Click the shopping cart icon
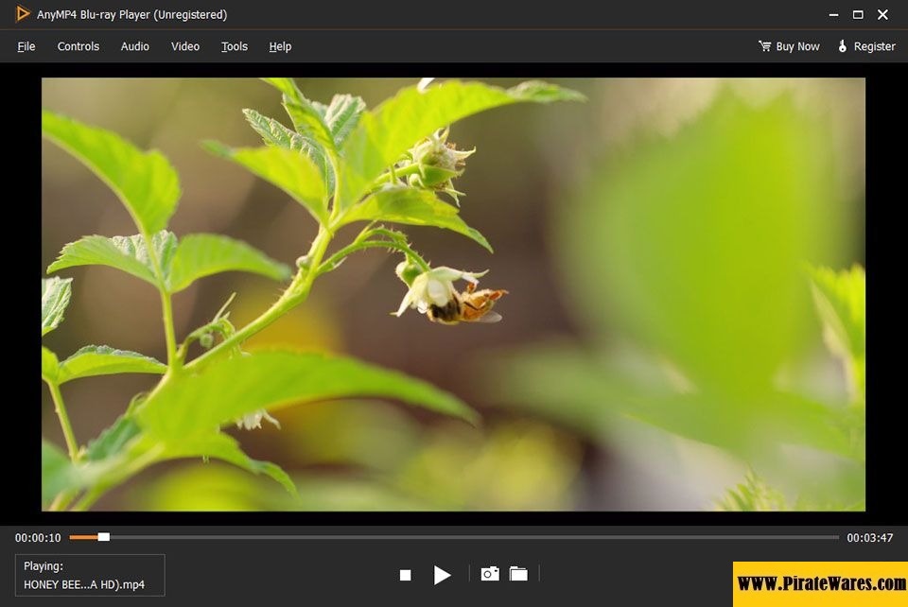Screen dimensions: 908x607 [x=764, y=46]
